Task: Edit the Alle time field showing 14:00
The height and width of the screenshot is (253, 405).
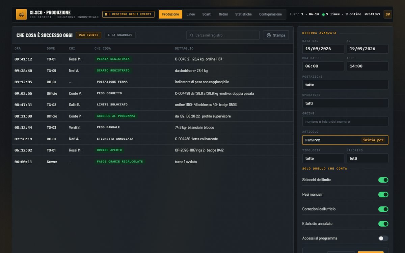Action: (x=368, y=66)
